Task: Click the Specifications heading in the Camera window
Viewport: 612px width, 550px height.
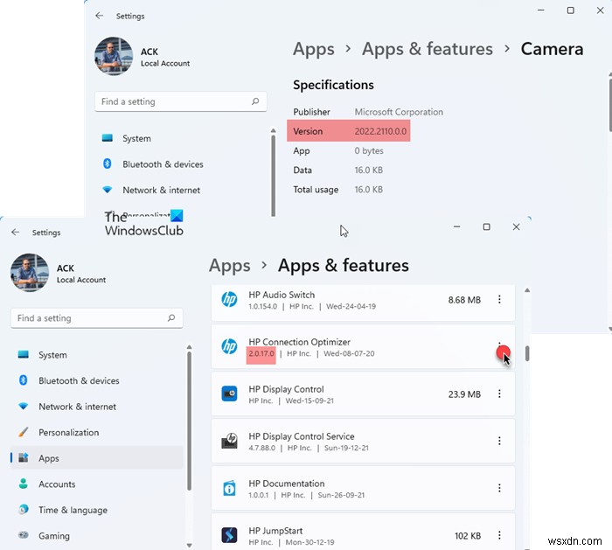Action: point(333,85)
